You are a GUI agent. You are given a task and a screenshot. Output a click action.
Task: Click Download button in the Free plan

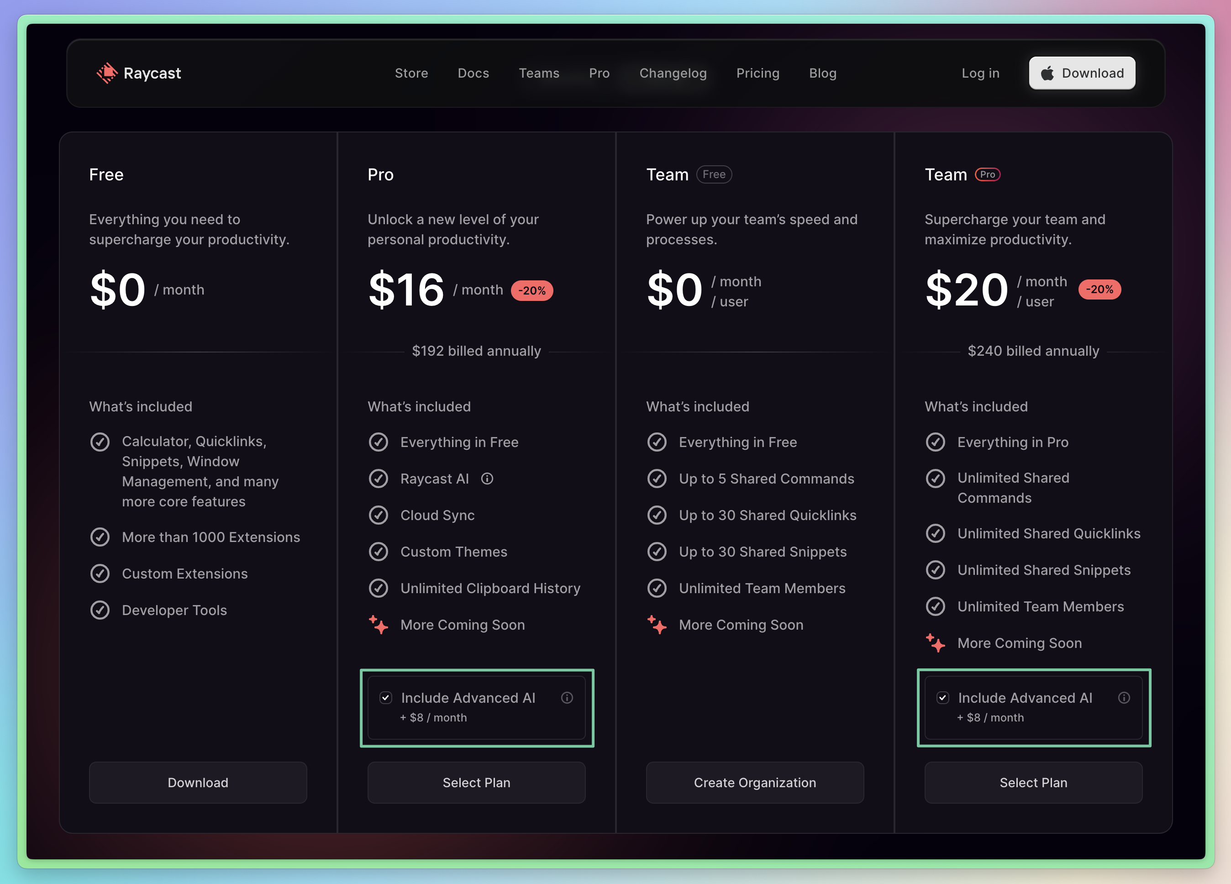click(x=198, y=783)
